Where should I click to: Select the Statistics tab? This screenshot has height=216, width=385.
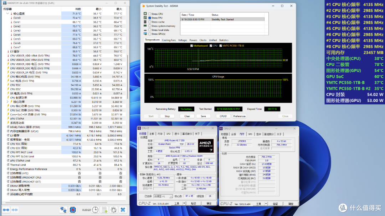(x=224, y=40)
